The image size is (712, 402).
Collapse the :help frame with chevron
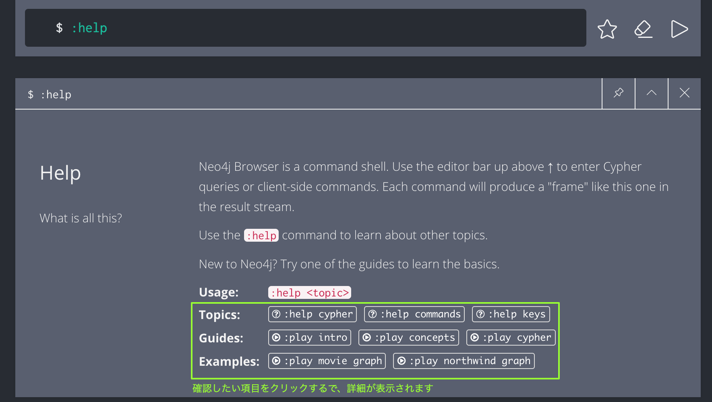652,93
